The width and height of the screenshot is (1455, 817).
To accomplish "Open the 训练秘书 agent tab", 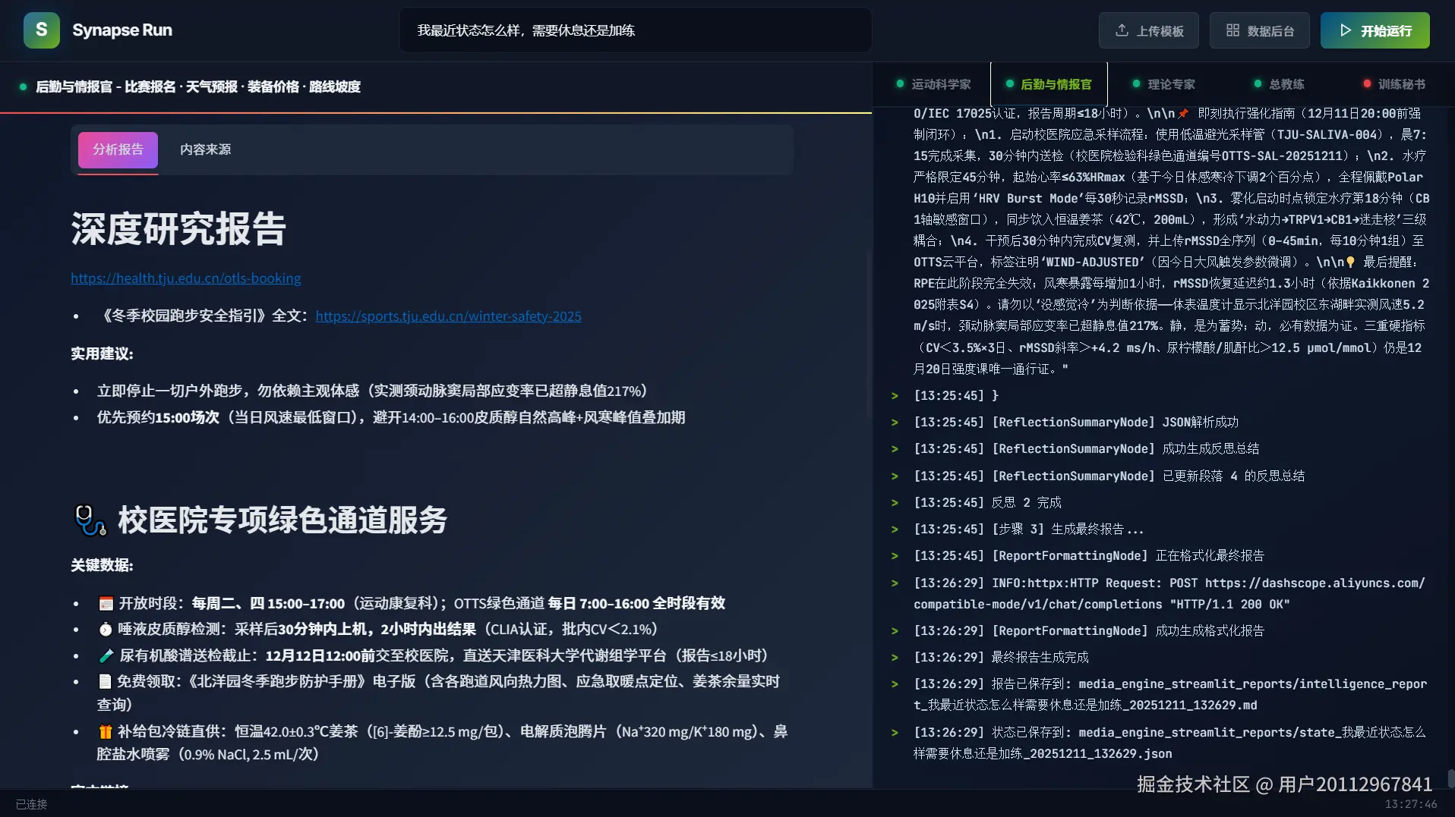I will [x=1394, y=84].
